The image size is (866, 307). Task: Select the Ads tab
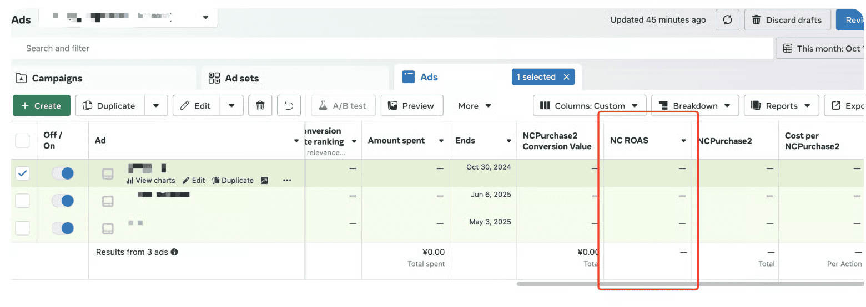click(x=429, y=77)
